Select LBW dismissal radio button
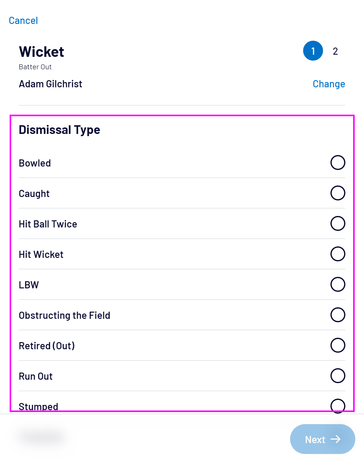 (x=338, y=284)
